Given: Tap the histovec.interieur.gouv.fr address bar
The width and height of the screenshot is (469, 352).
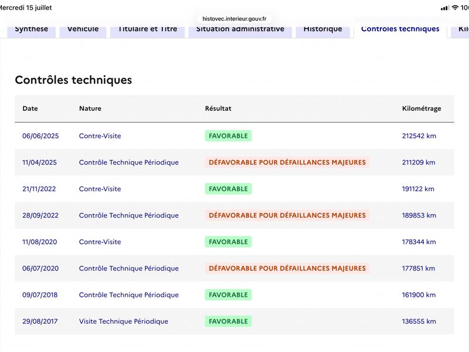Looking at the screenshot, I should point(234,19).
